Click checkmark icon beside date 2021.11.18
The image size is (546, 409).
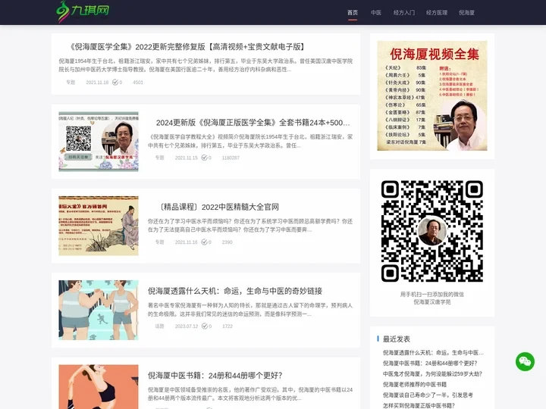[x=115, y=83]
